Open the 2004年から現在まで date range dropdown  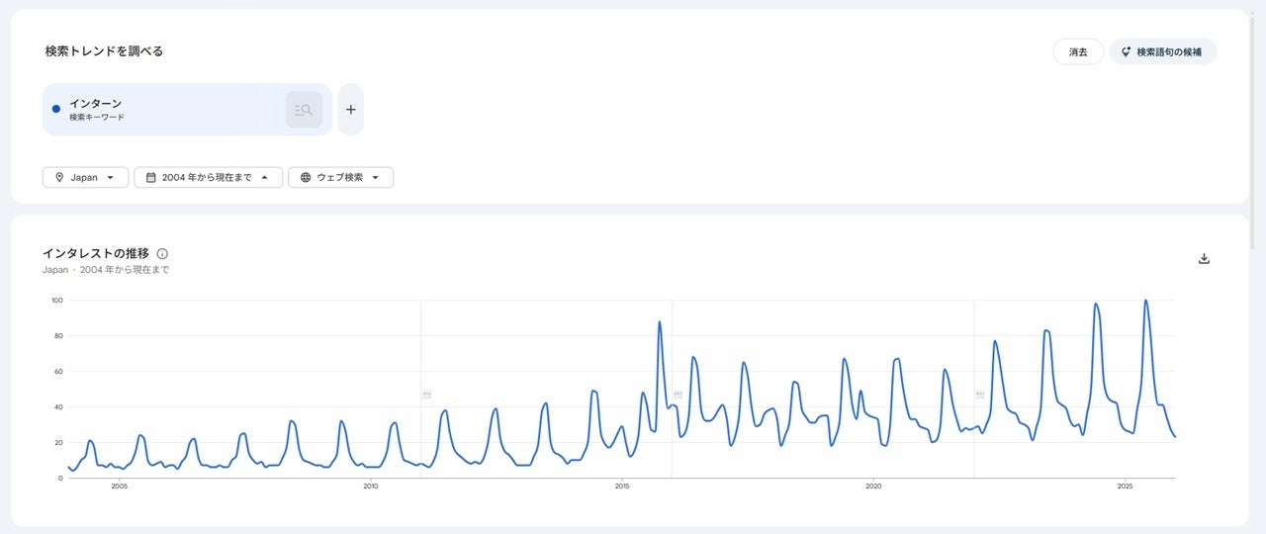(x=208, y=178)
